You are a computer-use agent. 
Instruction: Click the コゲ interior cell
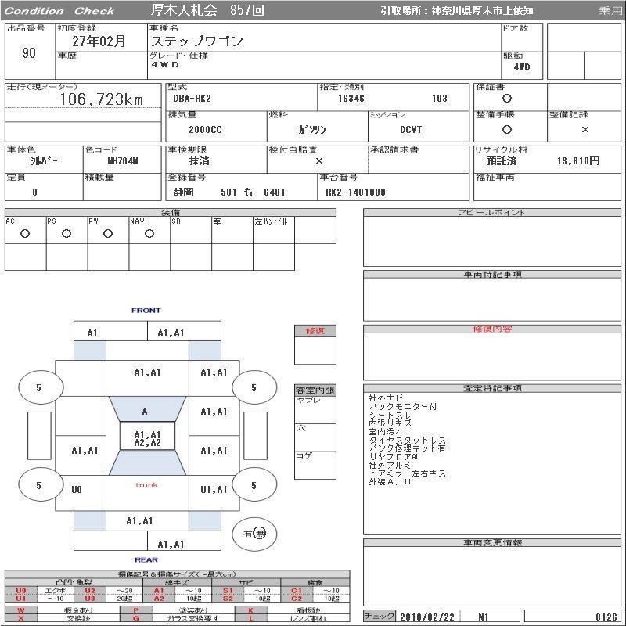[x=315, y=465]
